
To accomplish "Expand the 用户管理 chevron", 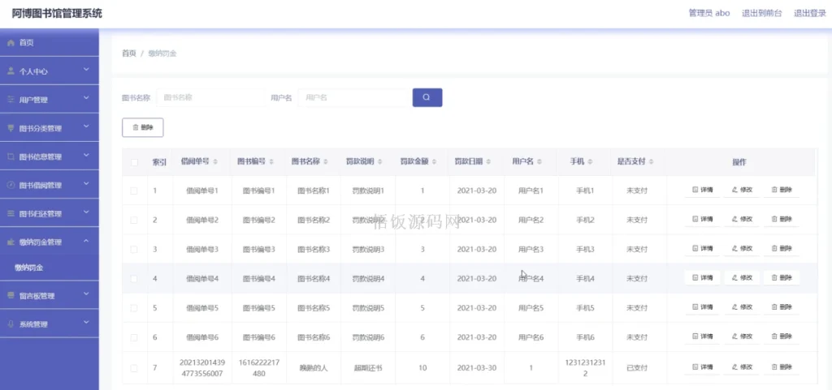I will pyautogui.click(x=86, y=98).
